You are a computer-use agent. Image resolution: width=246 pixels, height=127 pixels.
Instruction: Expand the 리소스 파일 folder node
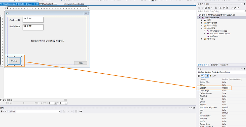point(202,25)
